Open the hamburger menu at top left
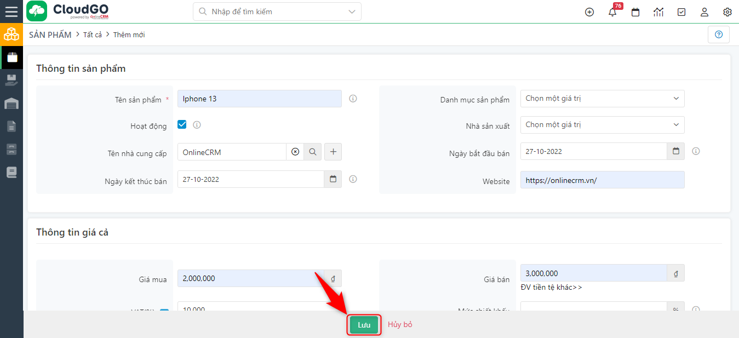The height and width of the screenshot is (338, 739). [x=12, y=12]
